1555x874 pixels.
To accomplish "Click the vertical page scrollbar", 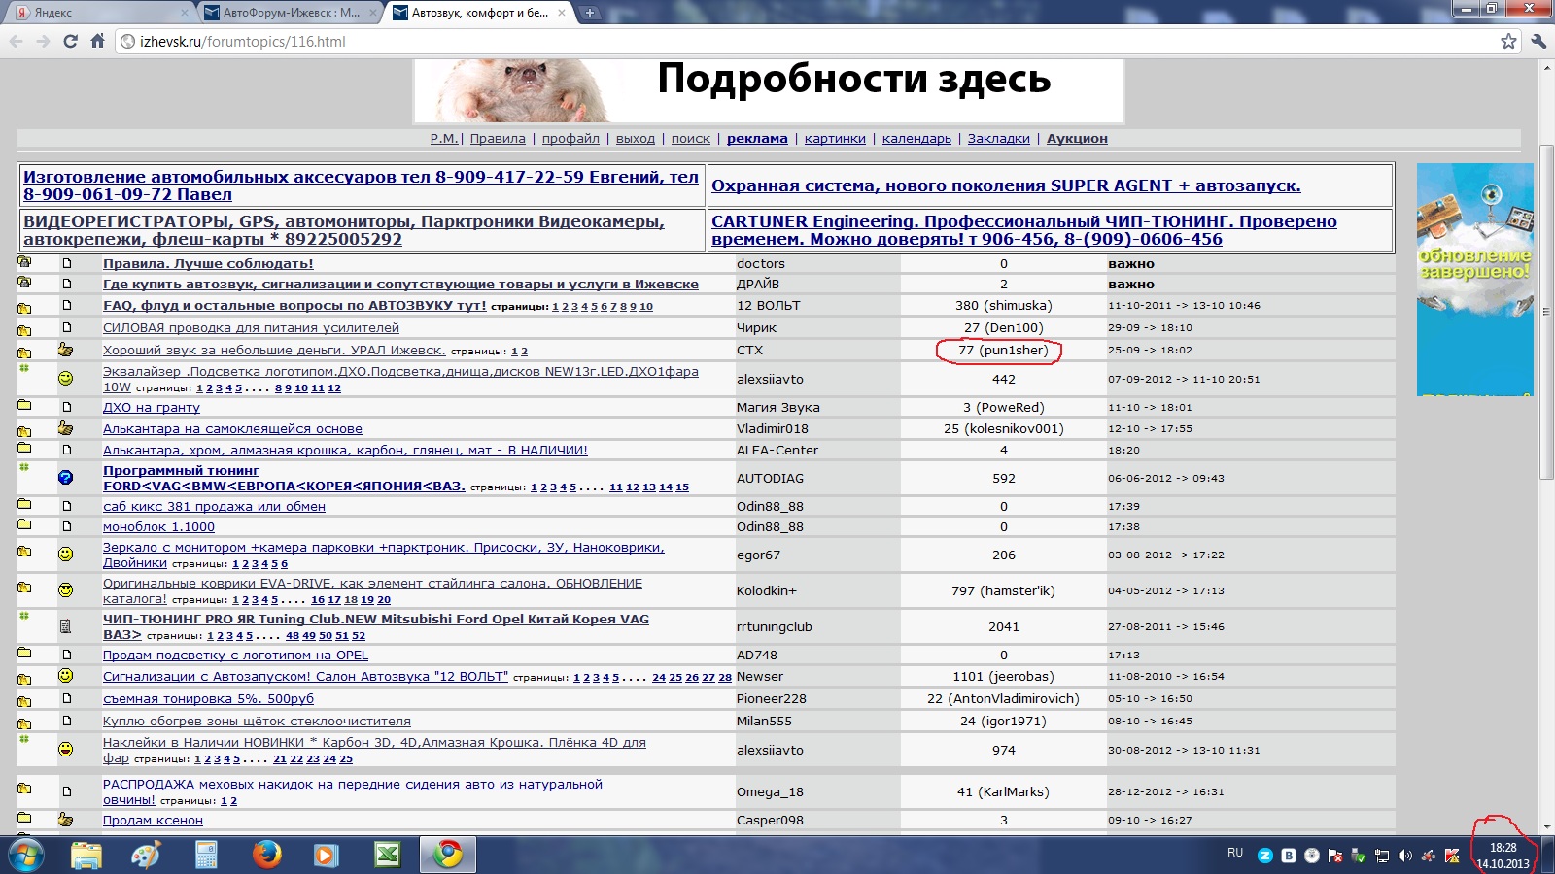I will click(x=1546, y=447).
